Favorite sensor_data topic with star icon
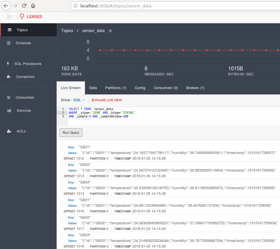Image resolution: width=280 pixels, height=249 pixels. pos(110,31)
